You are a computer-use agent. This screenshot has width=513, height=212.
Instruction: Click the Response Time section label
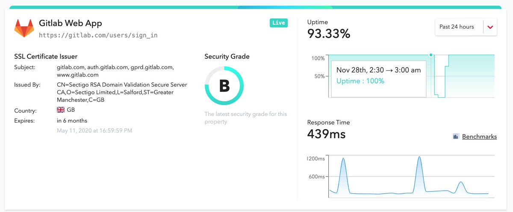point(328,122)
